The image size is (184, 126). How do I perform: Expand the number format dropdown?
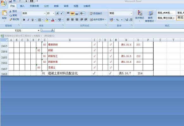point(131,13)
